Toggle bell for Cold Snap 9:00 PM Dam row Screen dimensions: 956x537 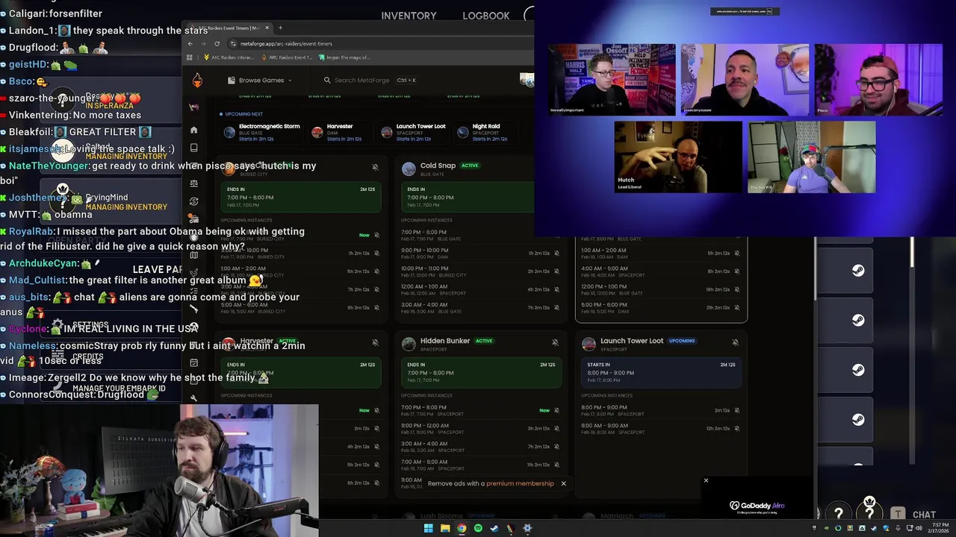click(556, 254)
